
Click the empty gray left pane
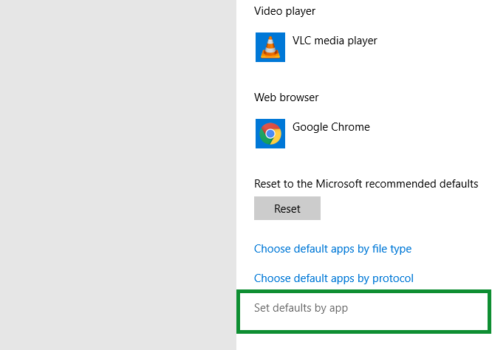118,175
